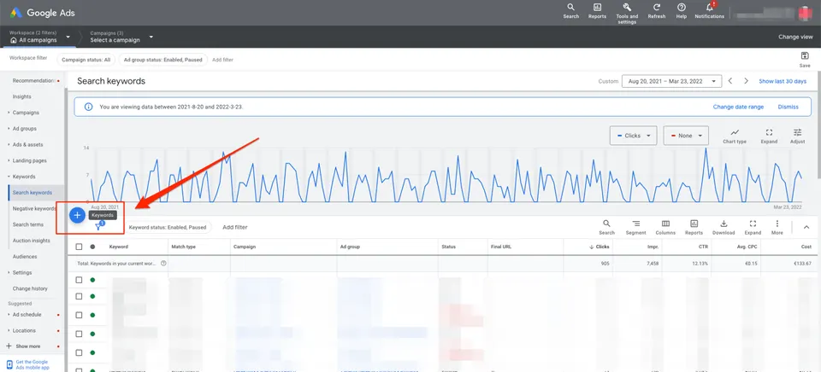Click the info icon in date banner

click(88, 107)
